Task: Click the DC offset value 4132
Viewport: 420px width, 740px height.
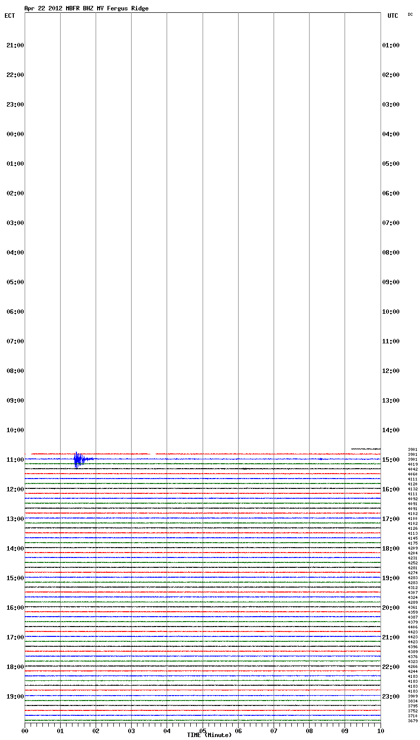Action: [413, 489]
